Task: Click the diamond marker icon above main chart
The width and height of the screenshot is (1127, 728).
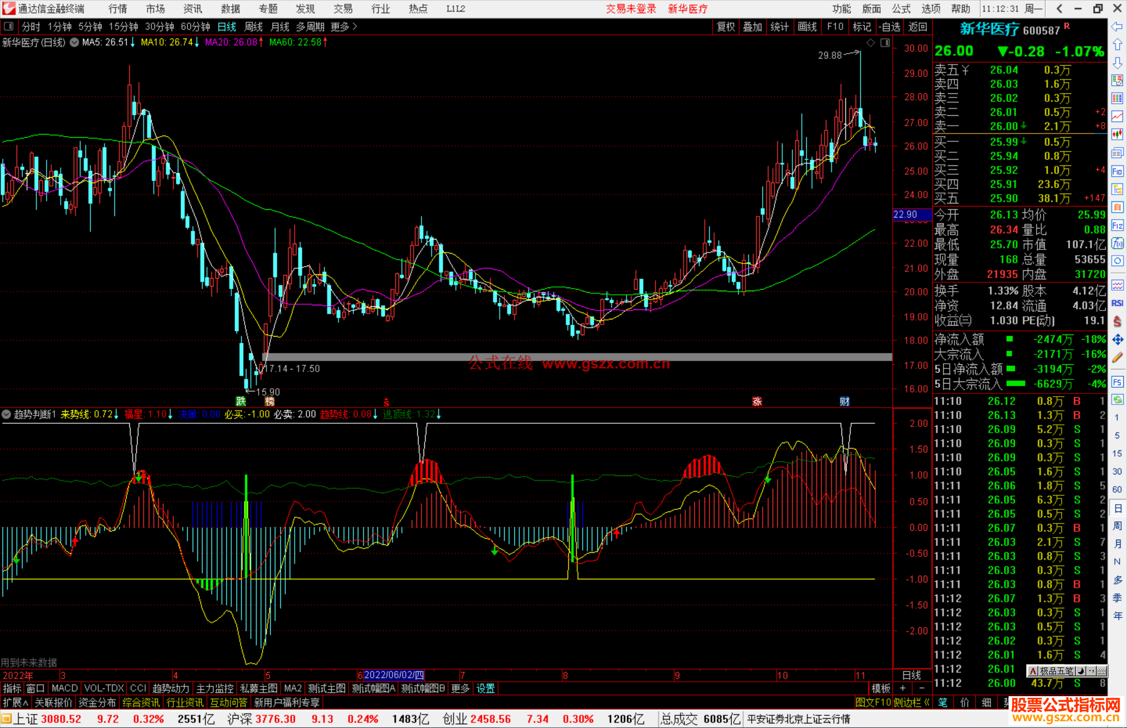Action: click(870, 43)
